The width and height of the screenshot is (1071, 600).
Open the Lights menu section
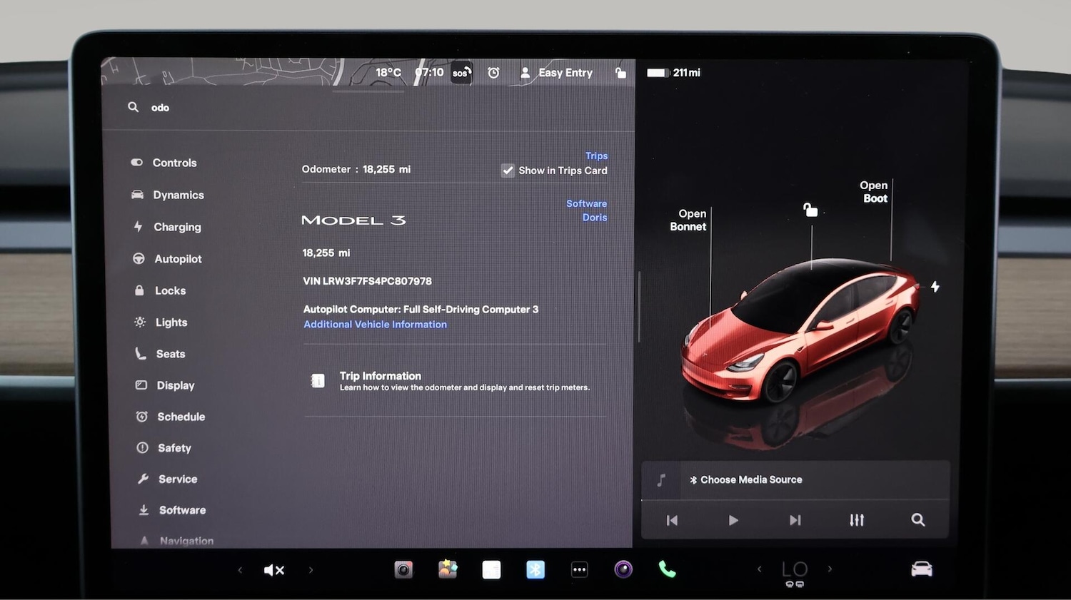(161, 322)
